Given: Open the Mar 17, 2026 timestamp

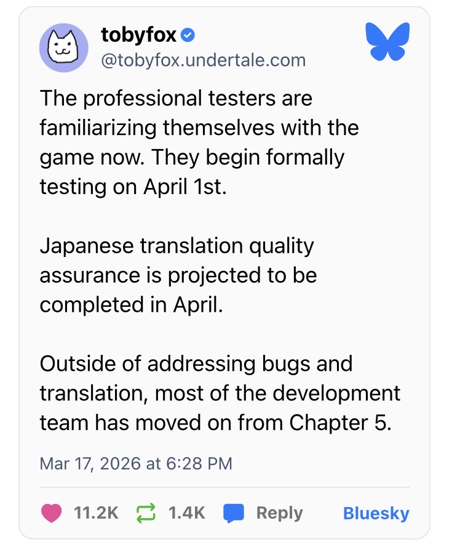Looking at the screenshot, I should [136, 463].
